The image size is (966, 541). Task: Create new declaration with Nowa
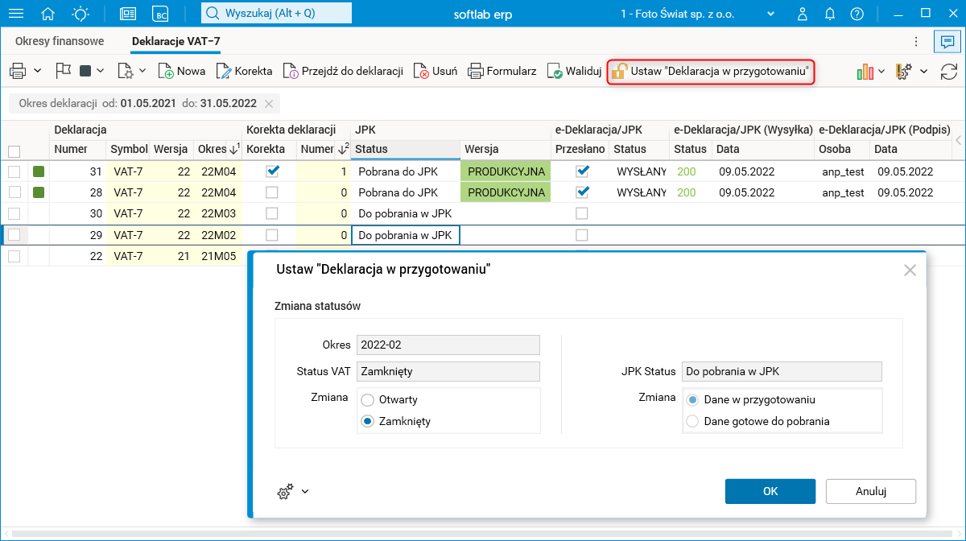(x=182, y=71)
